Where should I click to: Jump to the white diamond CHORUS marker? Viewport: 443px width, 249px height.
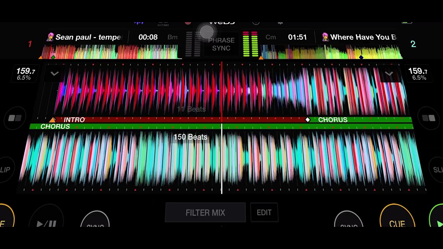click(307, 120)
